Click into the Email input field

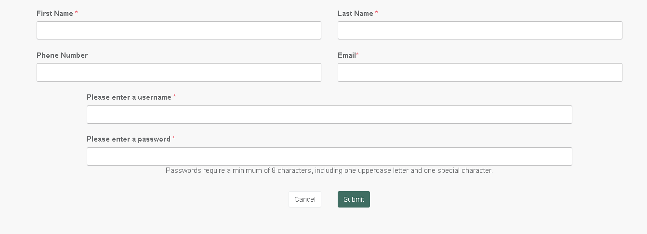[480, 72]
